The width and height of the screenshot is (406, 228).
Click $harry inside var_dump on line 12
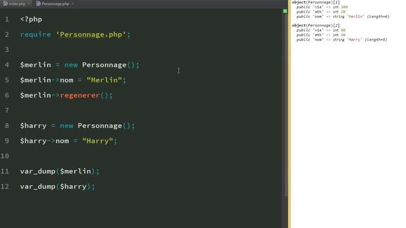(x=74, y=187)
